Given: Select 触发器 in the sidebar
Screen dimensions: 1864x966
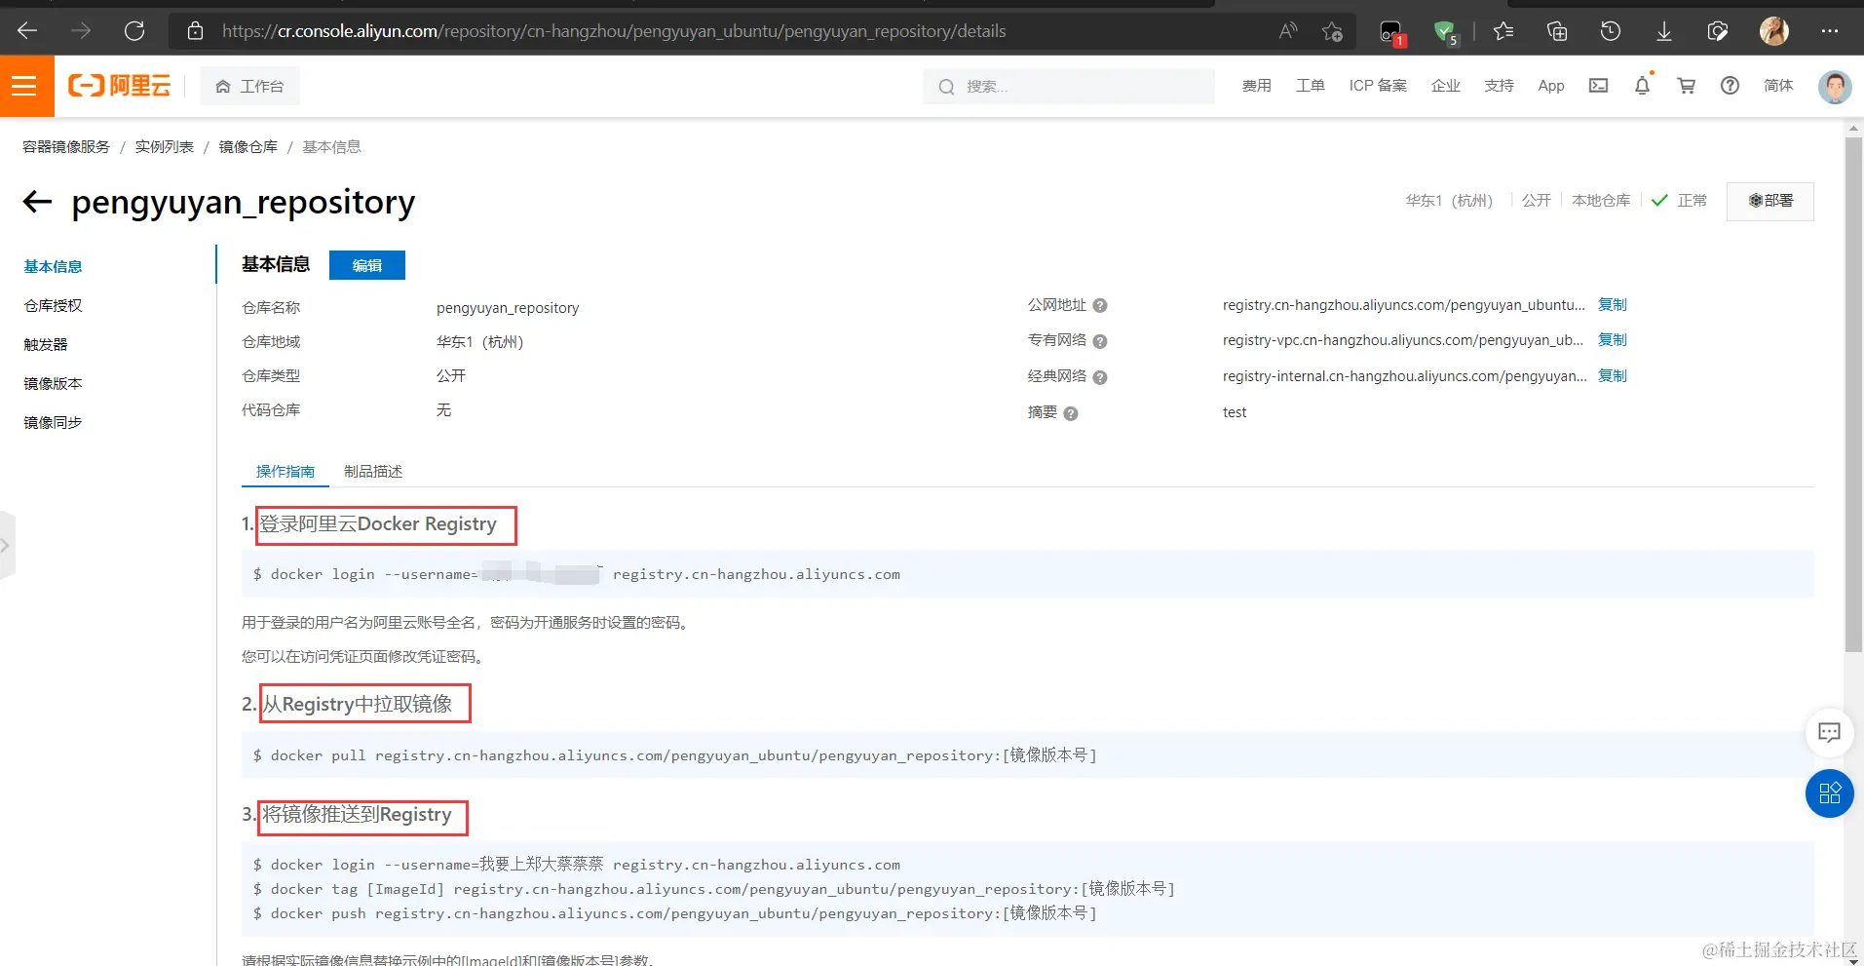Looking at the screenshot, I should pos(46,345).
